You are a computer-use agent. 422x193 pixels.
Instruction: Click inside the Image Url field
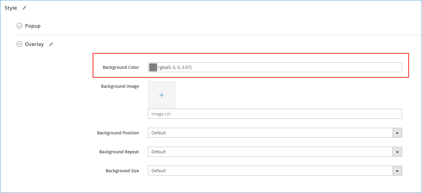tap(271, 114)
